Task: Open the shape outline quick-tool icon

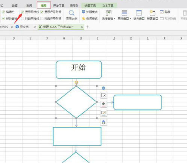Action: (104, 113)
